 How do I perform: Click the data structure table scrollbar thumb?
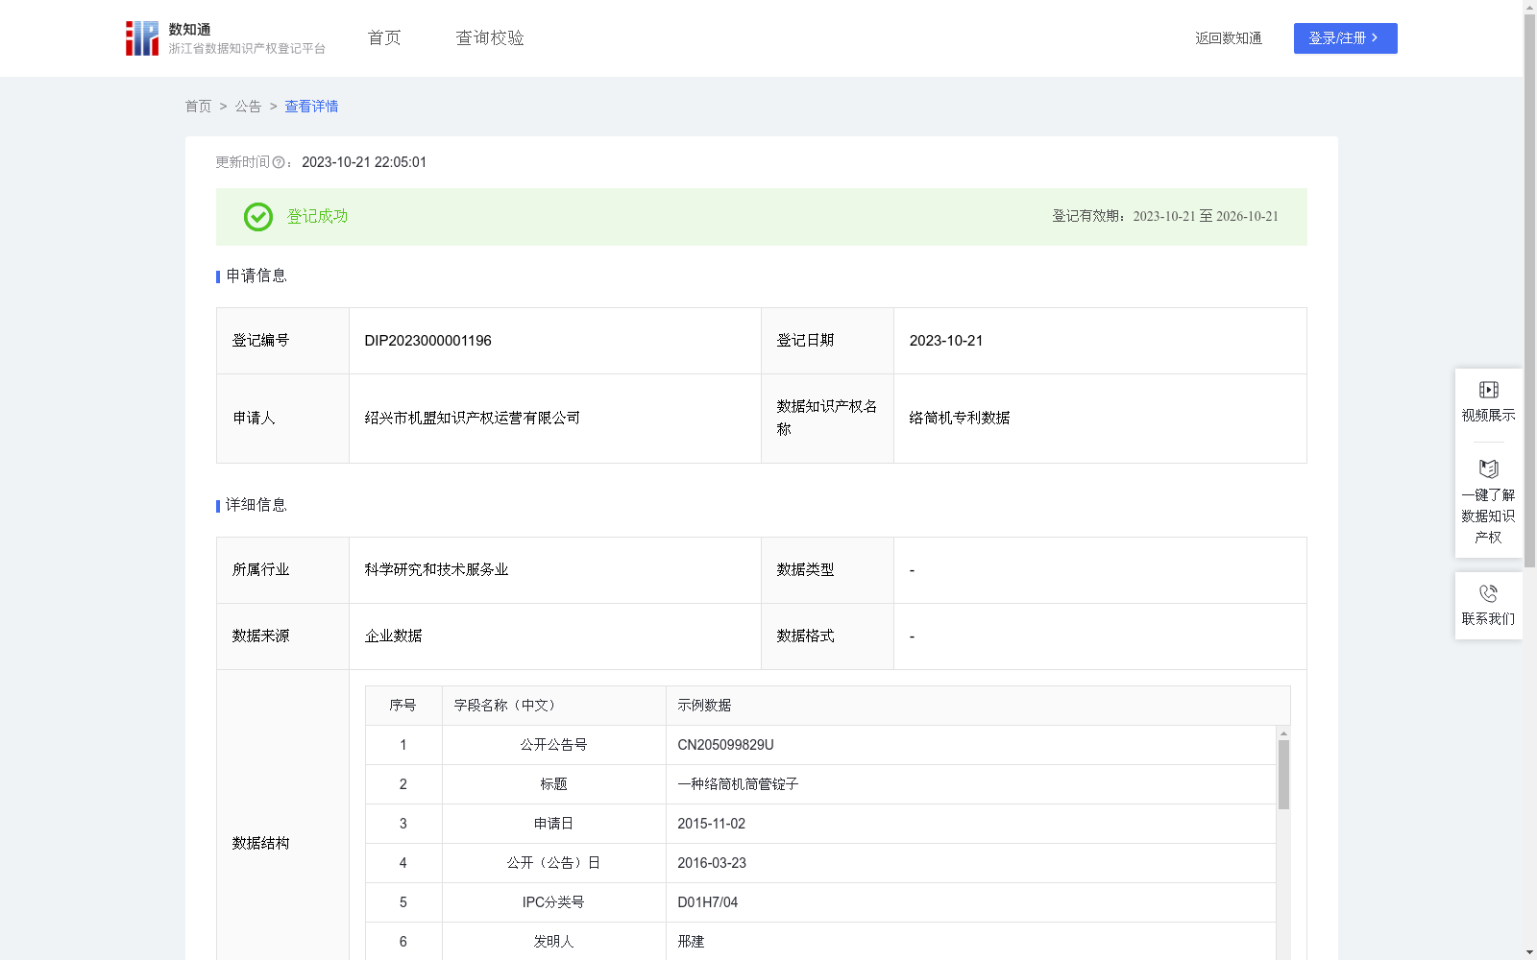click(1283, 775)
